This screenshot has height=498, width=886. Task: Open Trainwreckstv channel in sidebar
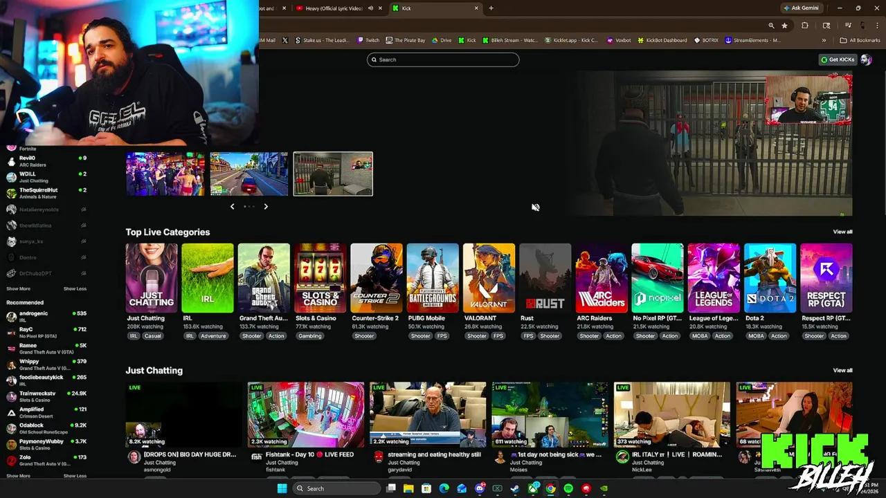point(46,396)
